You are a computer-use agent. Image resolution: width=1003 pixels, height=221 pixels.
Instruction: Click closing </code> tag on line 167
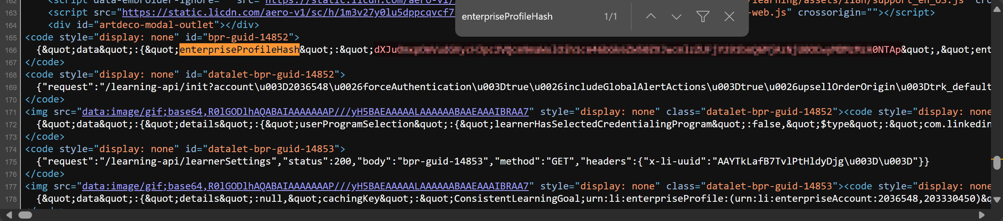pos(45,62)
